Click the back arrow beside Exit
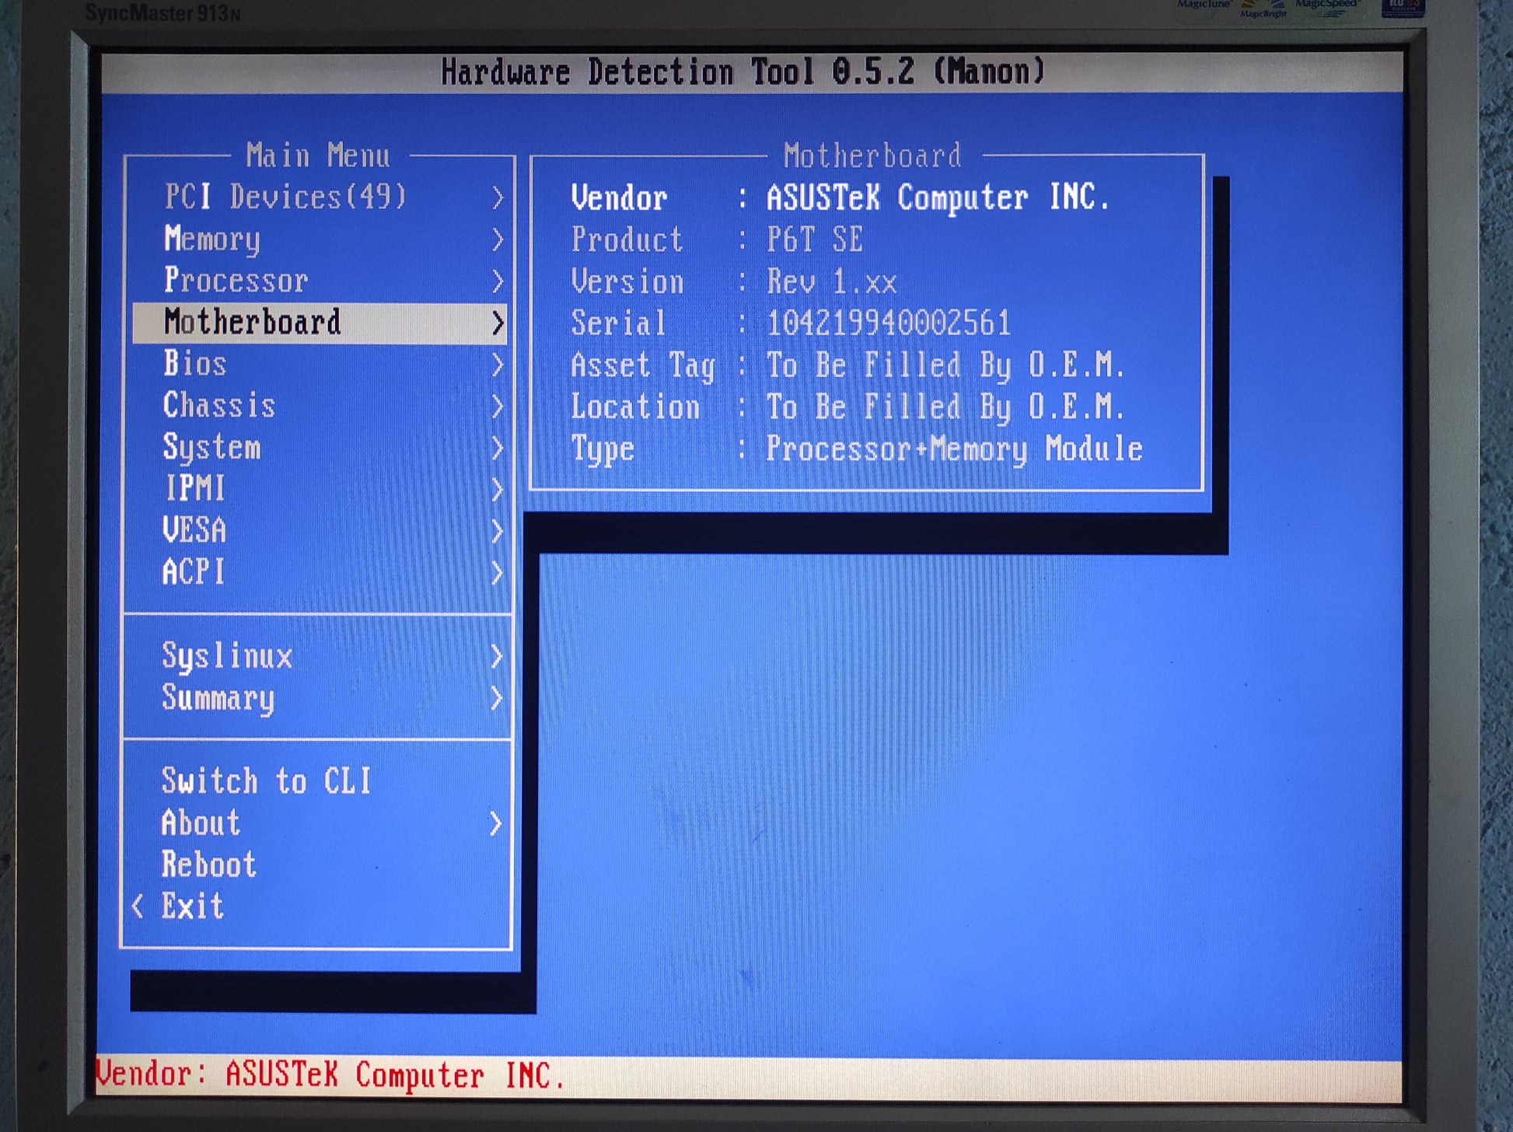Image resolution: width=1513 pixels, height=1132 pixels. pyautogui.click(x=138, y=906)
